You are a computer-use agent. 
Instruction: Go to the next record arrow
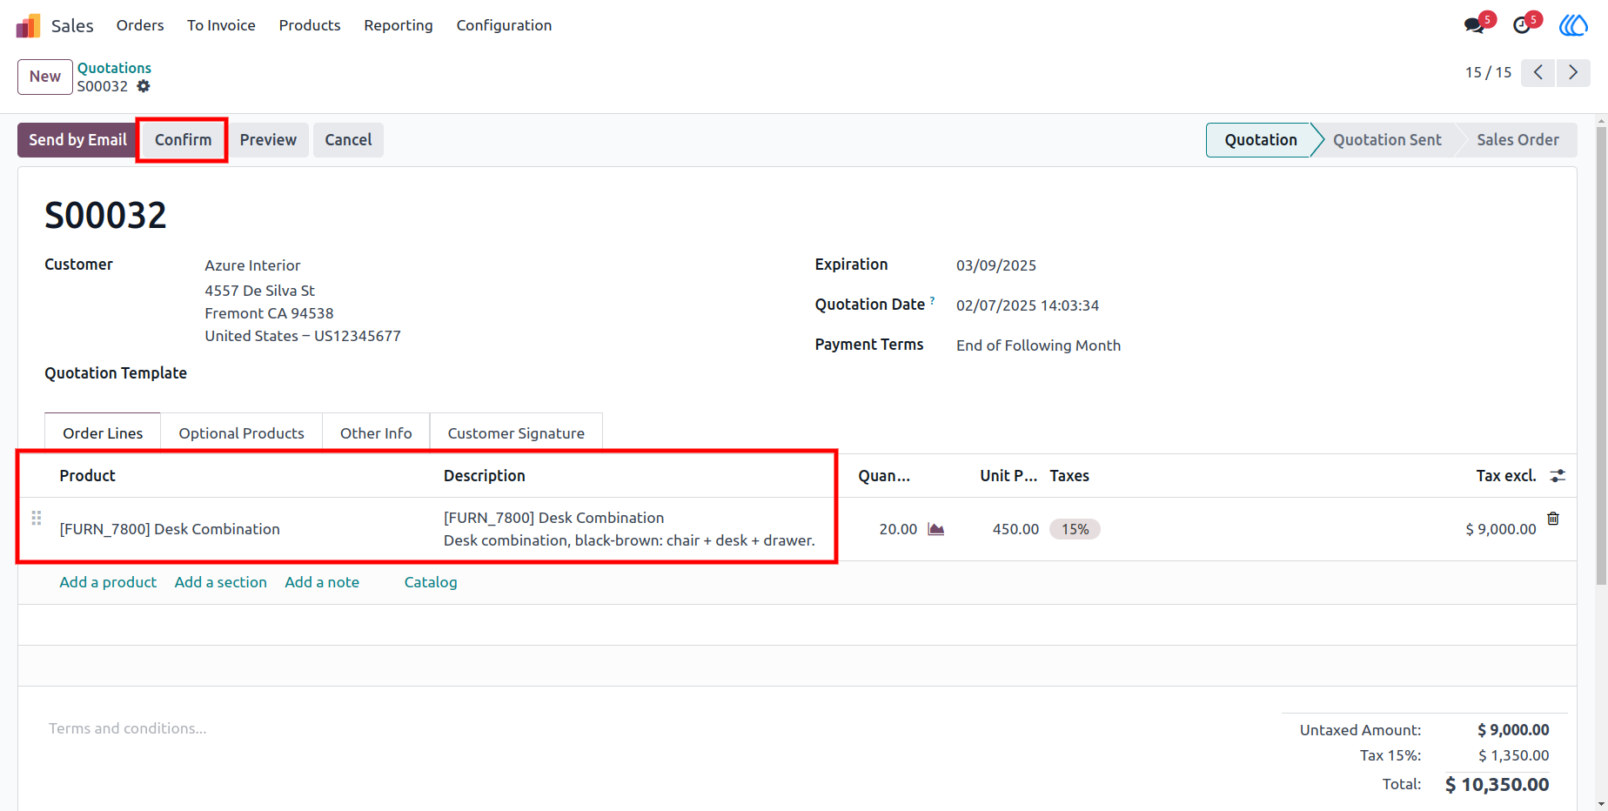point(1573,72)
